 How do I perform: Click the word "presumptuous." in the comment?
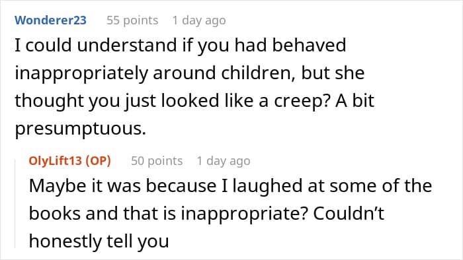[x=80, y=129]
